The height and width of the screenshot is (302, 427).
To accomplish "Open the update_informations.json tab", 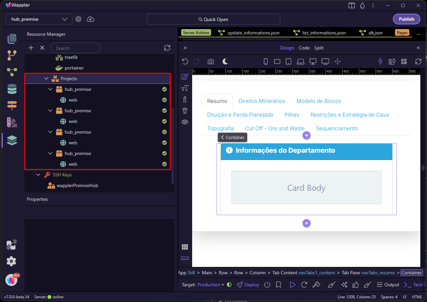I will 249,33.
